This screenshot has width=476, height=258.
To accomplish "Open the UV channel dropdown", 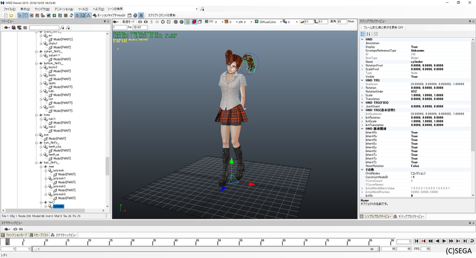I will [223, 22].
